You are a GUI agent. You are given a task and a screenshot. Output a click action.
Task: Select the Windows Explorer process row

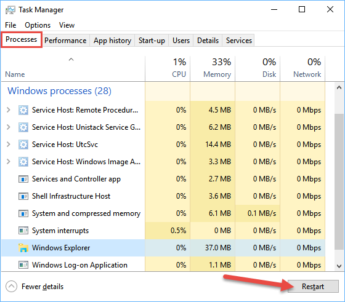163,248
